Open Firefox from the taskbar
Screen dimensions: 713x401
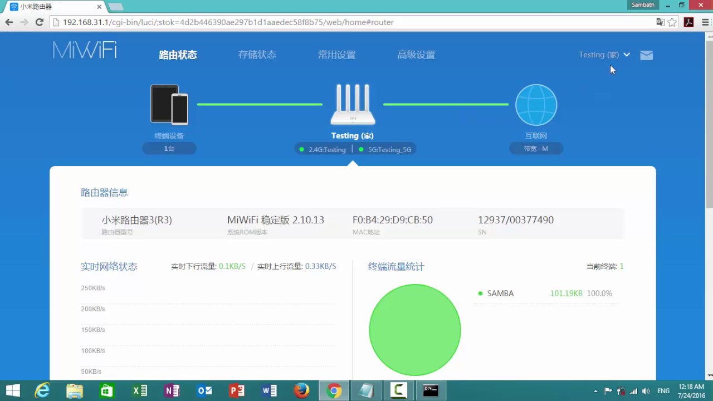pos(301,390)
